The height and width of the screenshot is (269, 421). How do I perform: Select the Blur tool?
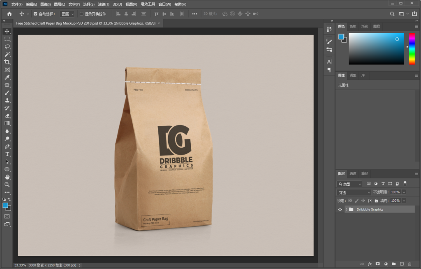[7, 131]
